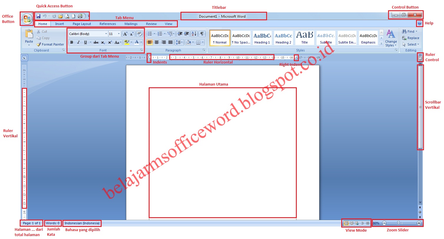
Task: Click the Grow Font icon
Action: tap(125, 34)
